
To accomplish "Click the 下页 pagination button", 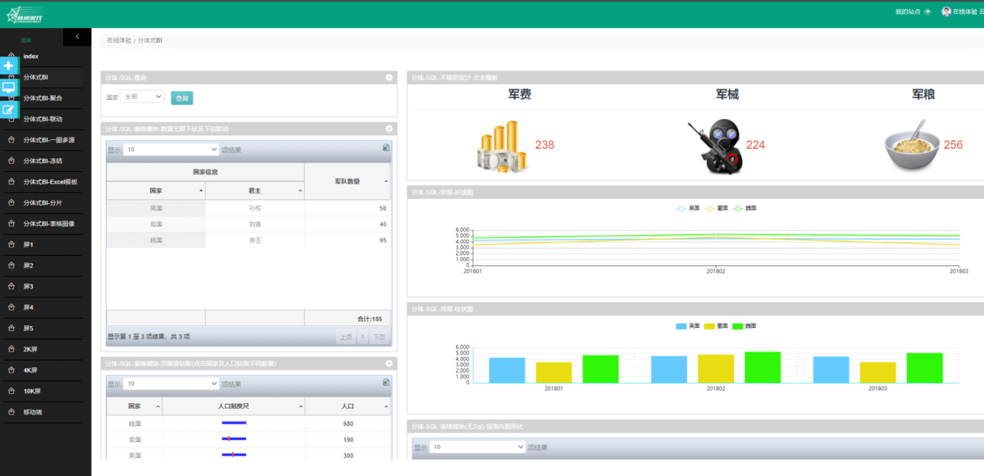I will click(x=378, y=337).
